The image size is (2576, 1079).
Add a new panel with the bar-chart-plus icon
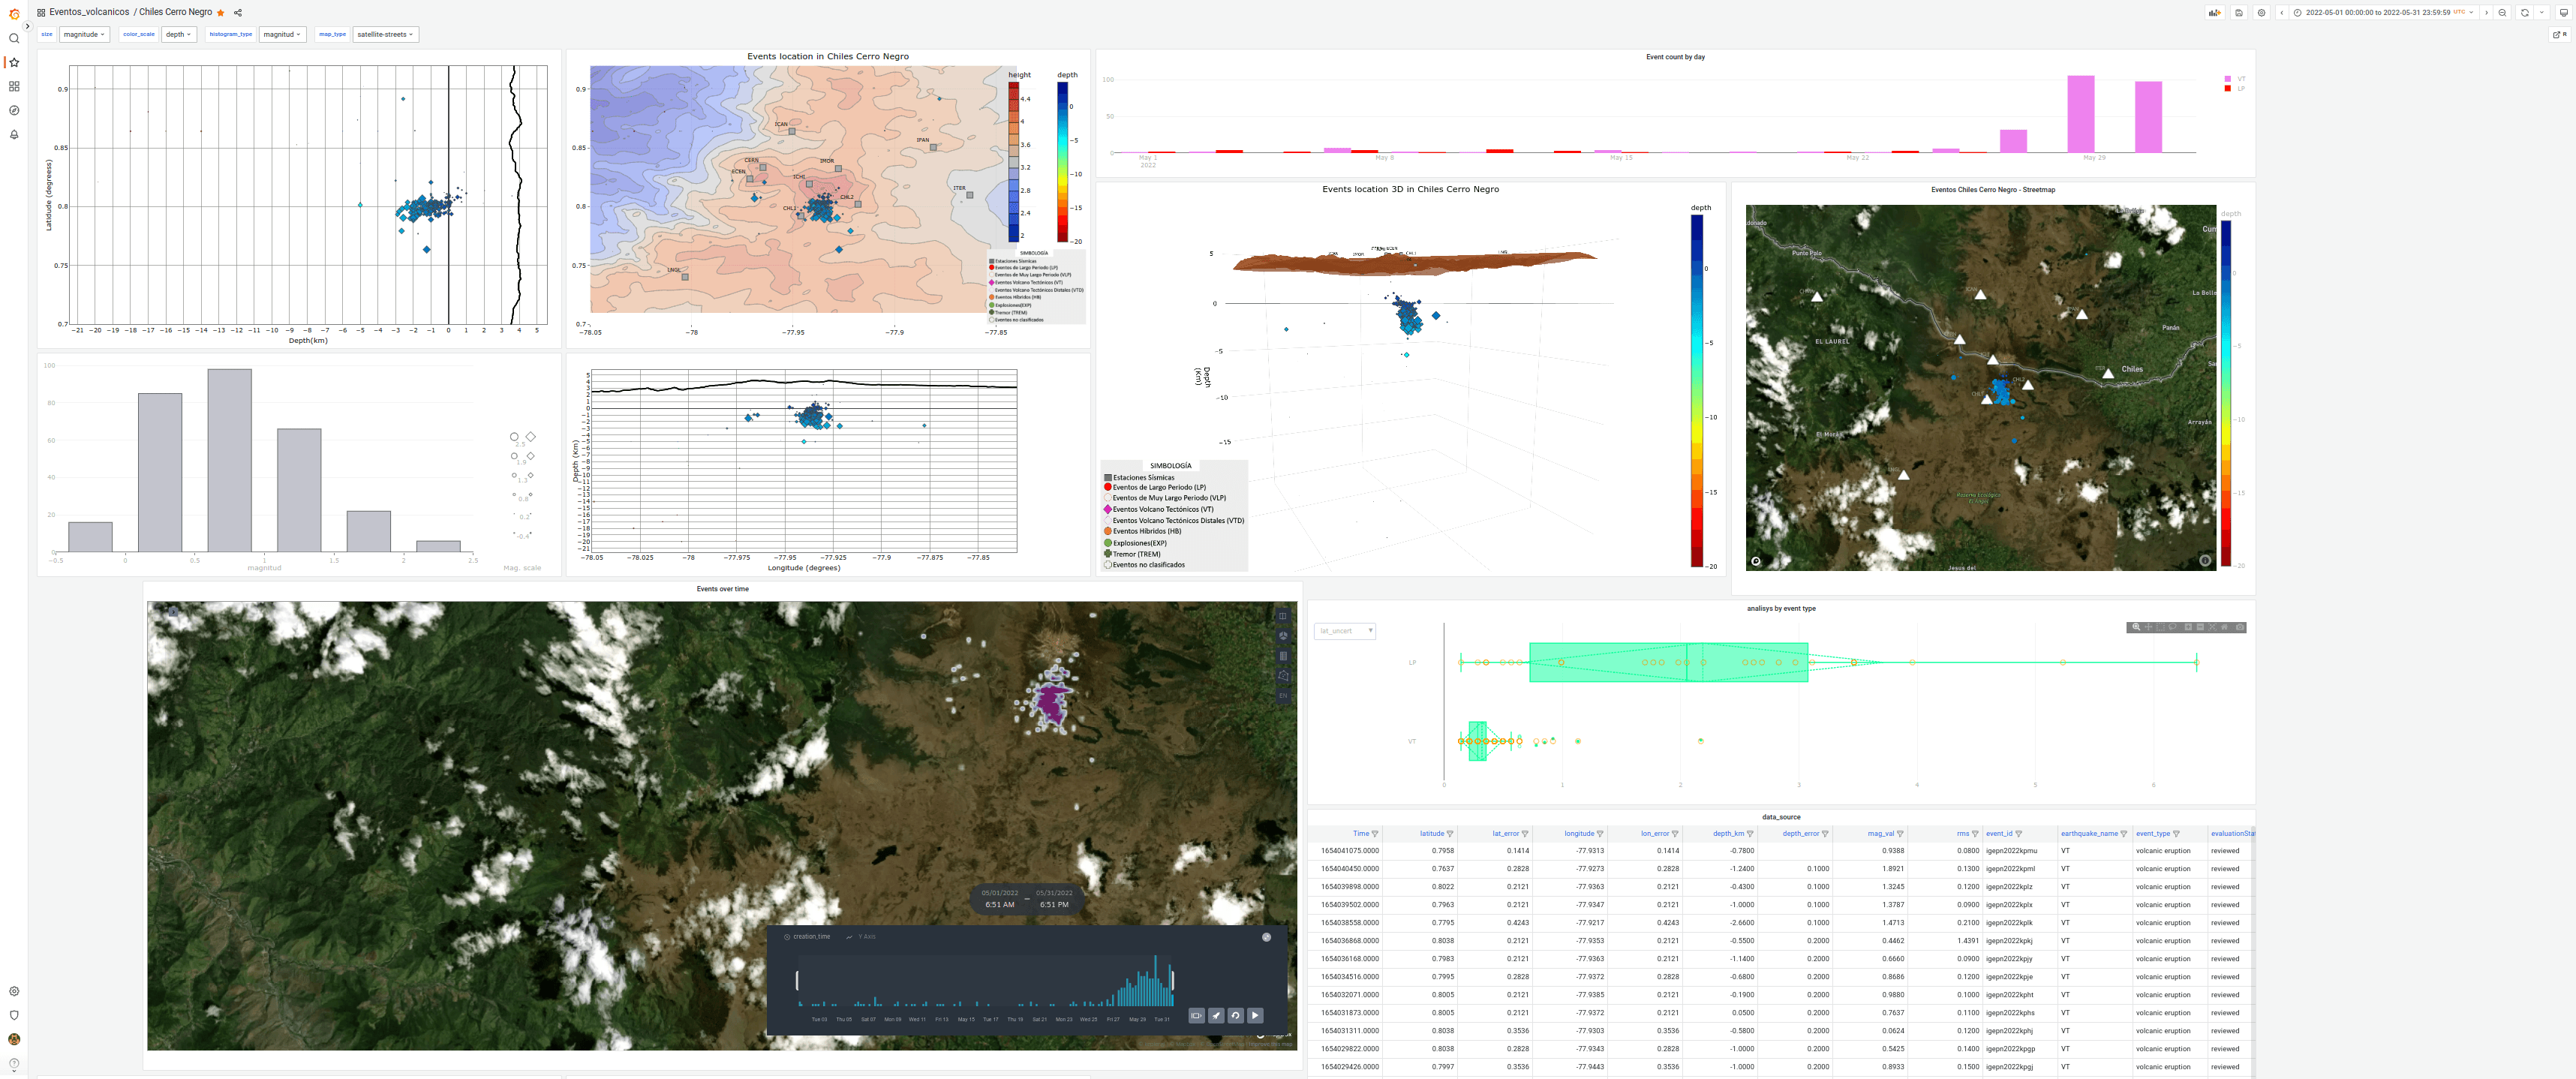pyautogui.click(x=2214, y=12)
